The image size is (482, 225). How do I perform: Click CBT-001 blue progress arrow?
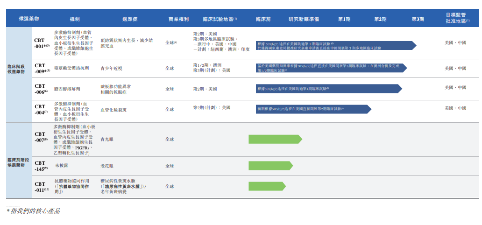(x=336, y=45)
